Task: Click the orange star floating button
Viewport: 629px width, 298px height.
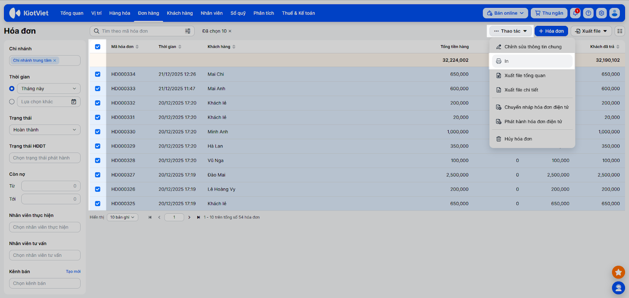Action: pos(618,272)
